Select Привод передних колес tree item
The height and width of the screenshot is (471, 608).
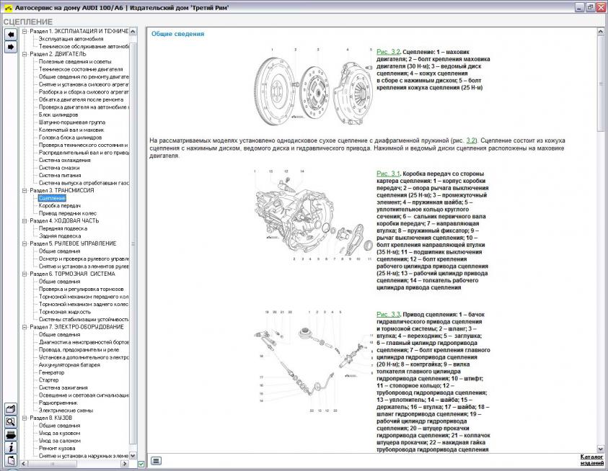tap(68, 213)
